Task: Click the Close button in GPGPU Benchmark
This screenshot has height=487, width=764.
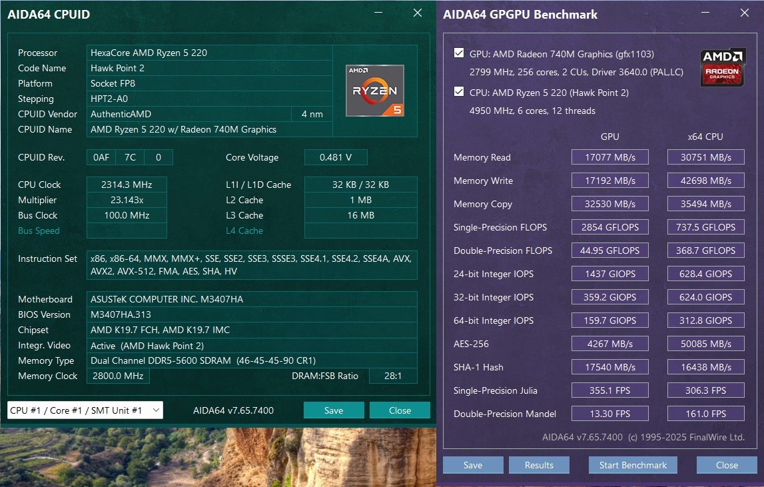Action: click(x=727, y=465)
